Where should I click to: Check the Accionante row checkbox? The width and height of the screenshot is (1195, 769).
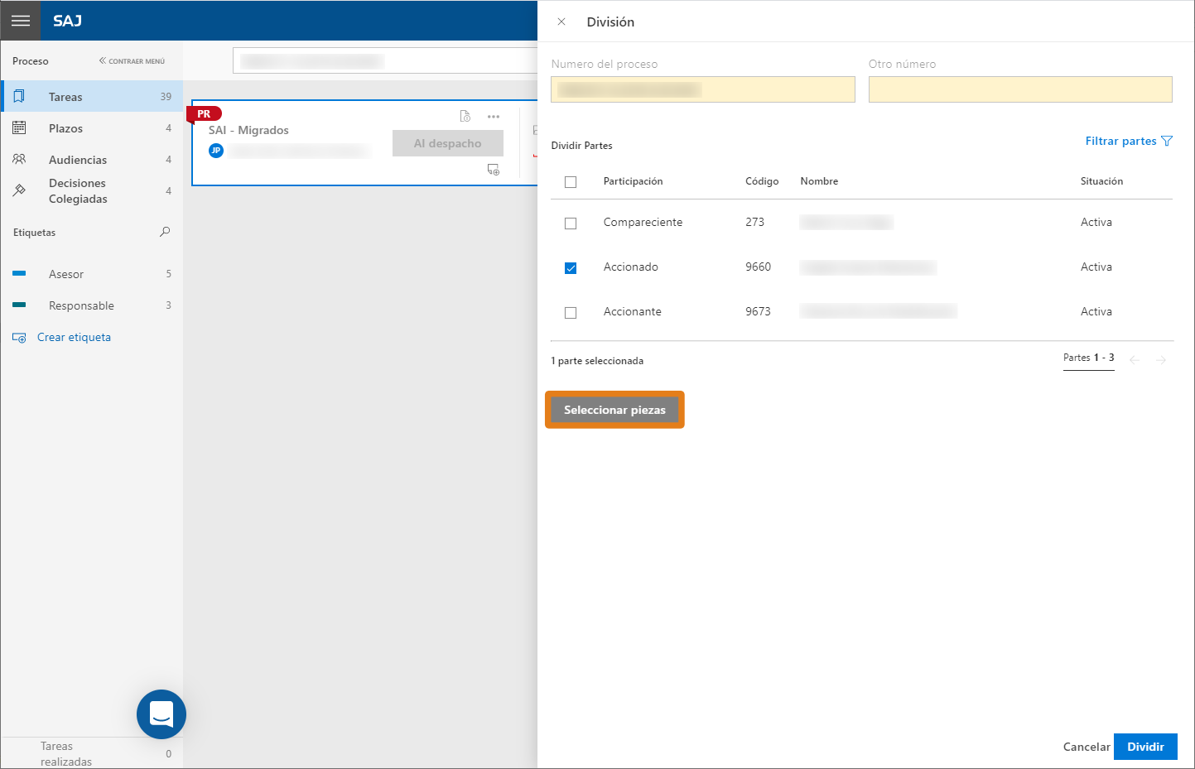click(x=571, y=313)
